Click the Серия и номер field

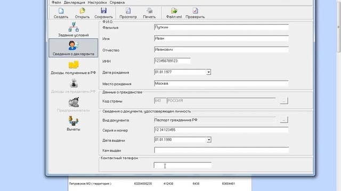pos(221,130)
